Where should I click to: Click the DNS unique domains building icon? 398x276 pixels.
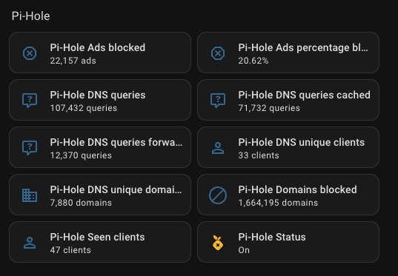30,195
